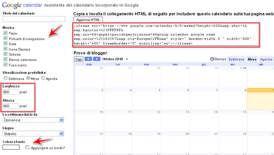Select day 18 in the calendar
The image size is (274, 155).
coord(130,134)
